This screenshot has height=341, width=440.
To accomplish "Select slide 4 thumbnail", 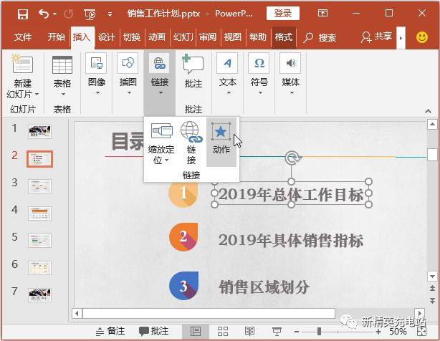I will coord(39,213).
